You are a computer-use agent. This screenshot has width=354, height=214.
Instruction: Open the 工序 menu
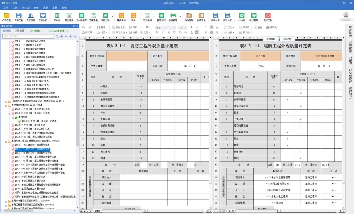pos(15,8)
